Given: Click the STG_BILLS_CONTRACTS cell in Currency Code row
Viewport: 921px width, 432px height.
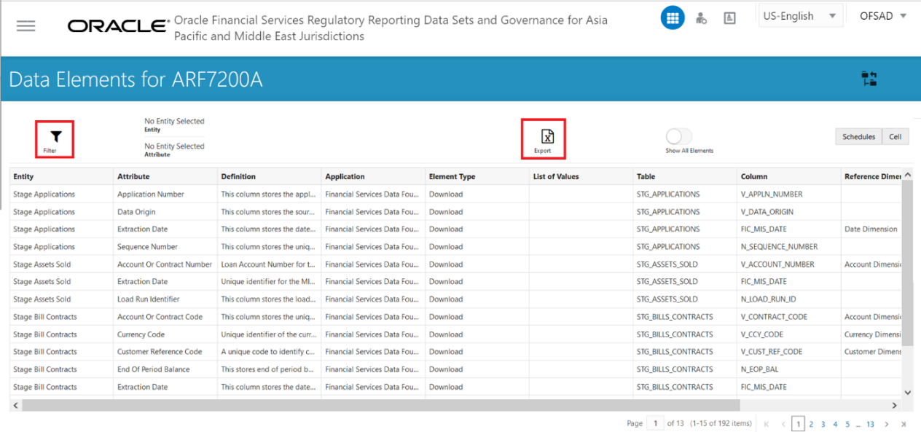Looking at the screenshot, I should tap(685, 334).
